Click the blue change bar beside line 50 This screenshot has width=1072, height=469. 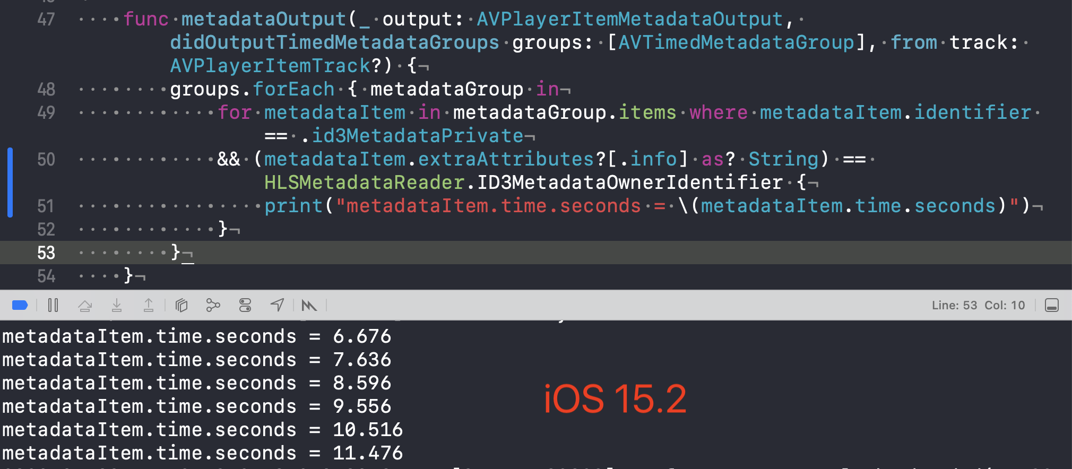point(10,183)
